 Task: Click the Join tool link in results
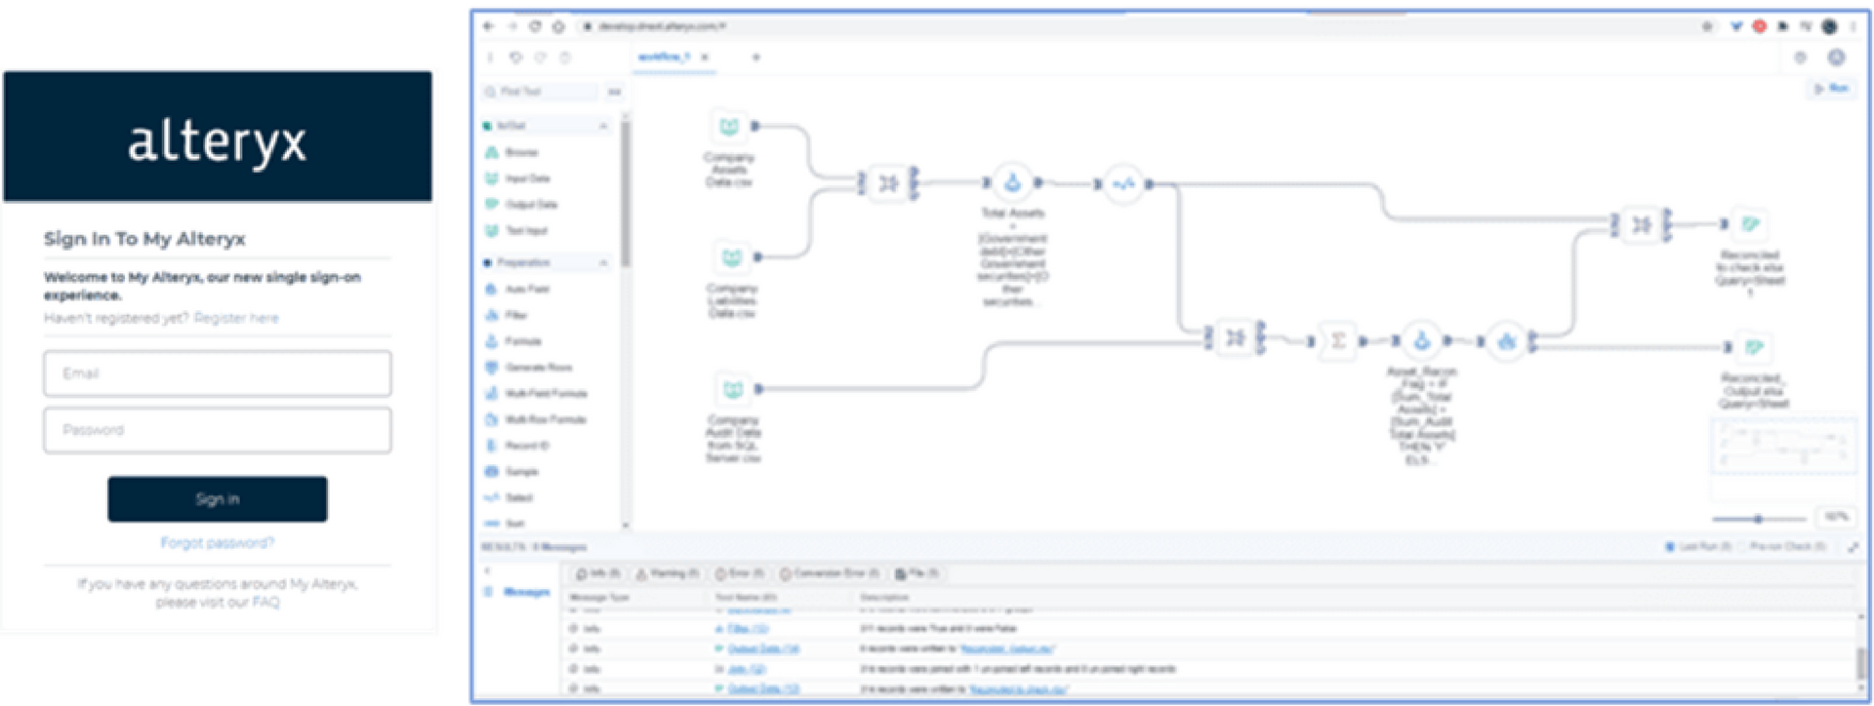(x=746, y=669)
